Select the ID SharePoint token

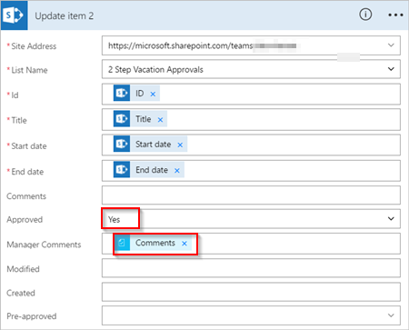(x=136, y=93)
